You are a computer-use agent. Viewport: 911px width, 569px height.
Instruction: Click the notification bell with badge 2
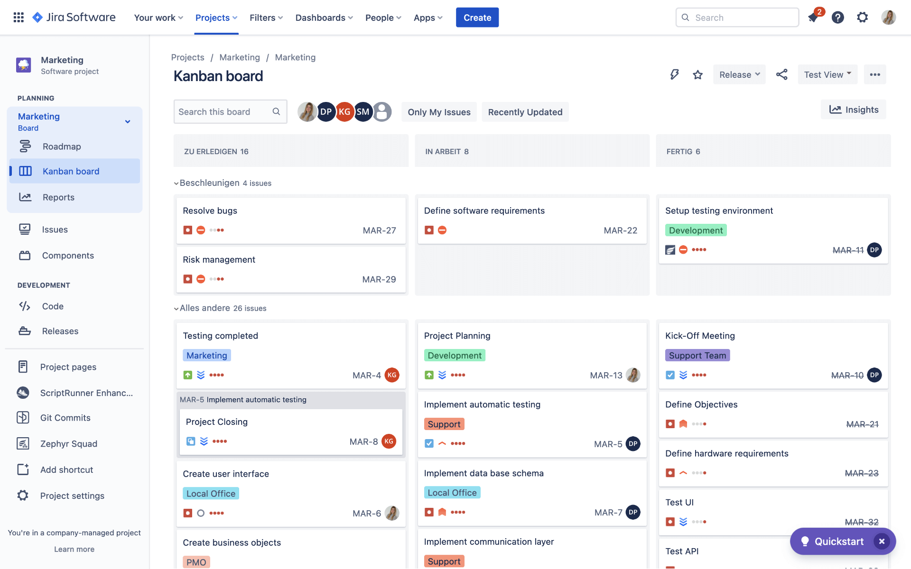813,17
